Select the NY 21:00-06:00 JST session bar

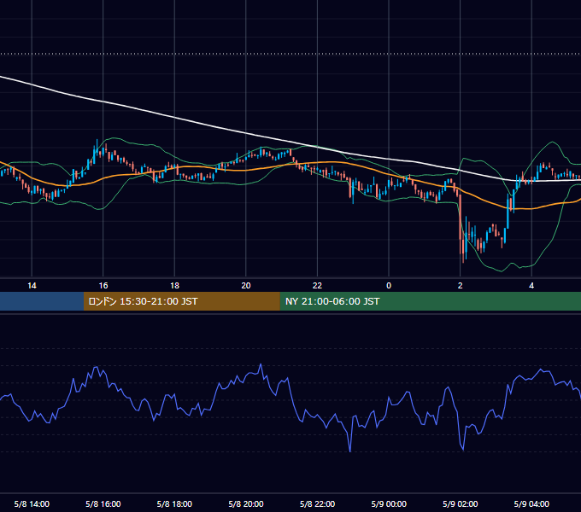pyautogui.click(x=430, y=301)
